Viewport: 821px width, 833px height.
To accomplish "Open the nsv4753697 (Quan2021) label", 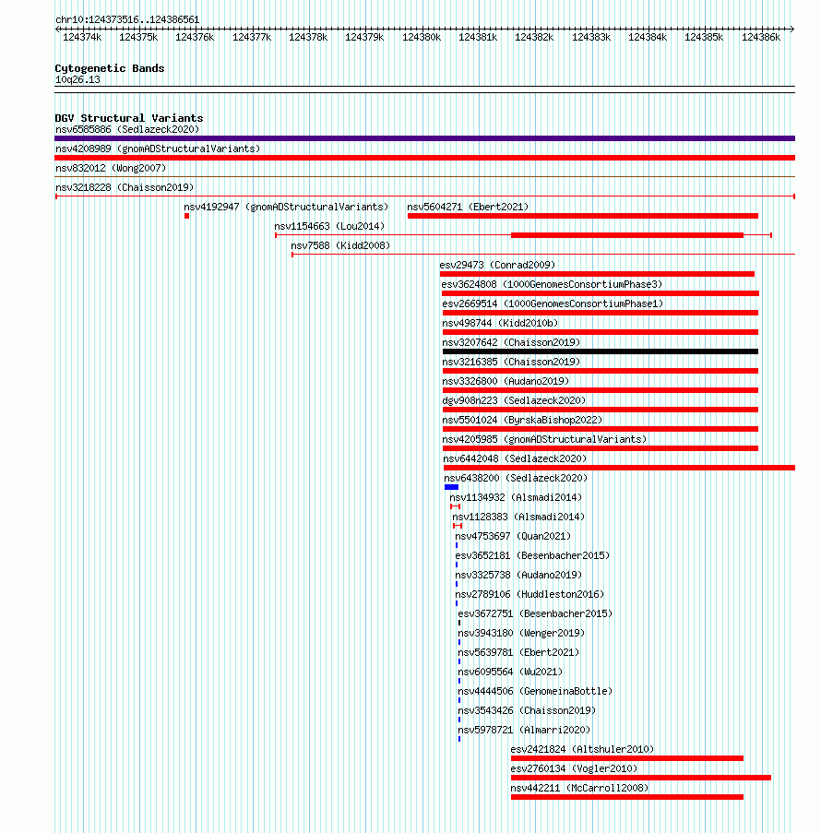I will click(513, 537).
